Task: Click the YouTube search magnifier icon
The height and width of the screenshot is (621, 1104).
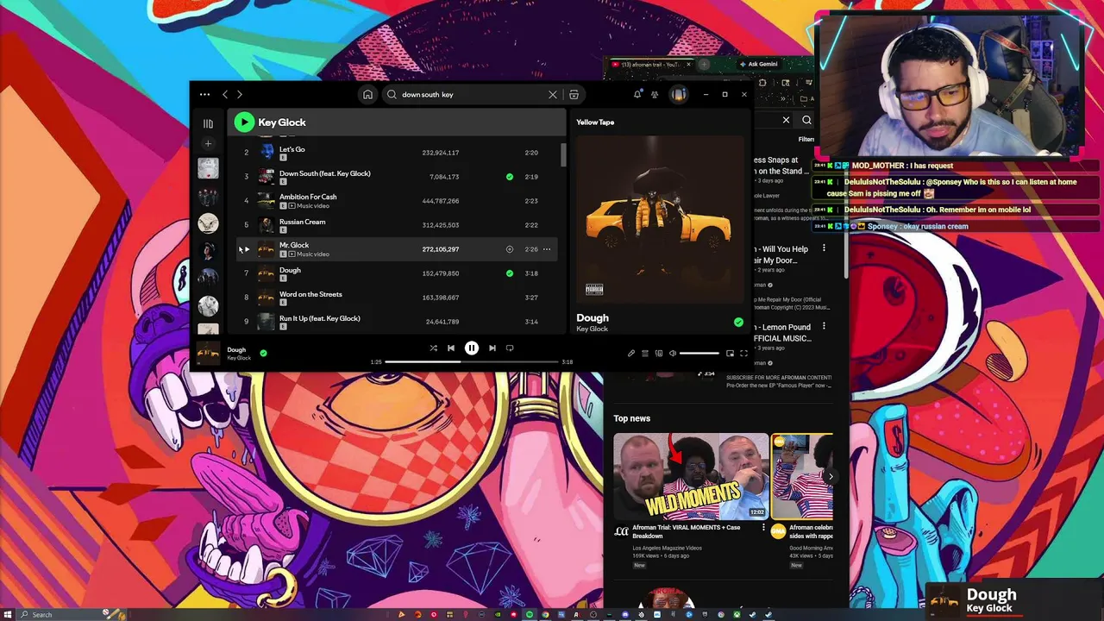Action: [x=806, y=121]
